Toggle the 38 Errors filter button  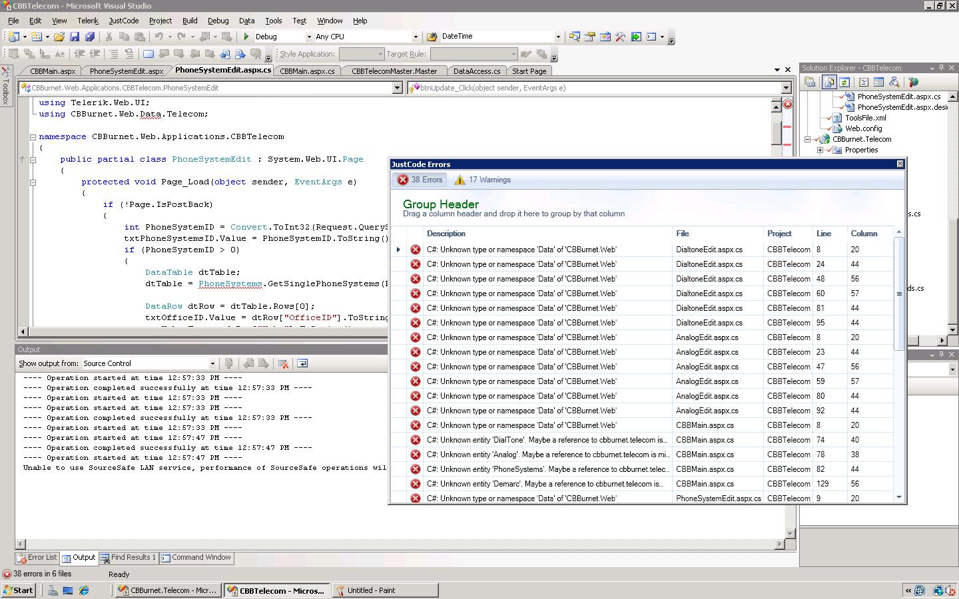420,180
